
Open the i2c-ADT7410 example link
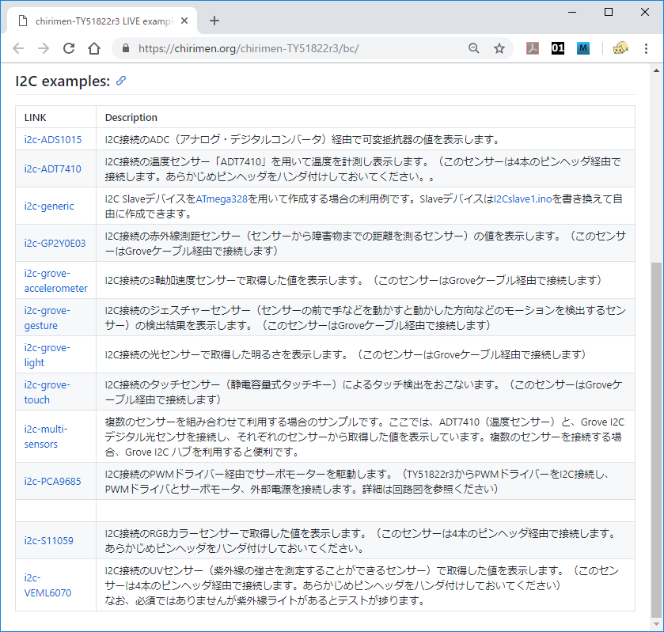pyautogui.click(x=52, y=169)
